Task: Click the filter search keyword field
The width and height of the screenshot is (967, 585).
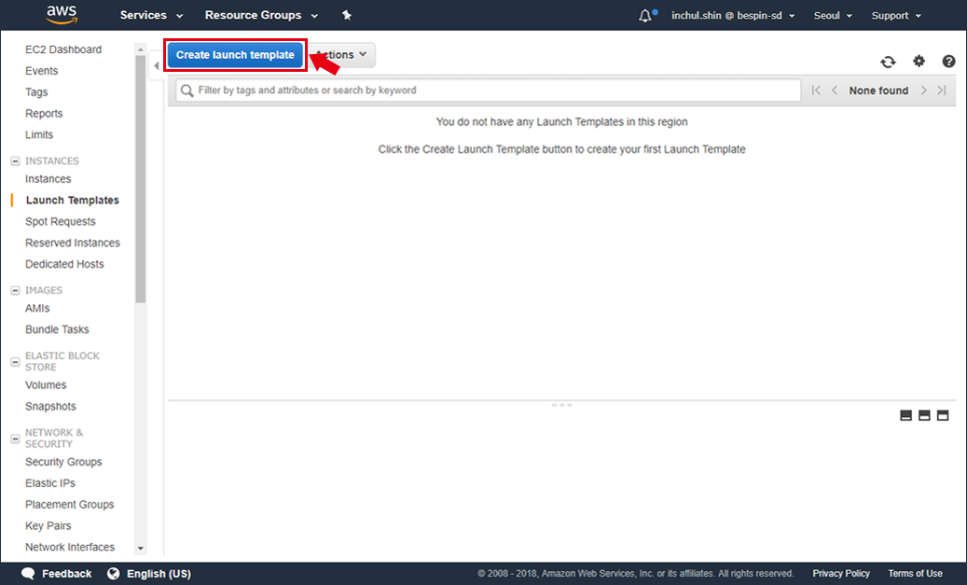Action: (x=489, y=91)
